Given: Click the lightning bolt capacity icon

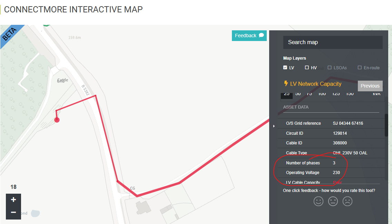Looking at the screenshot, I should [x=286, y=84].
